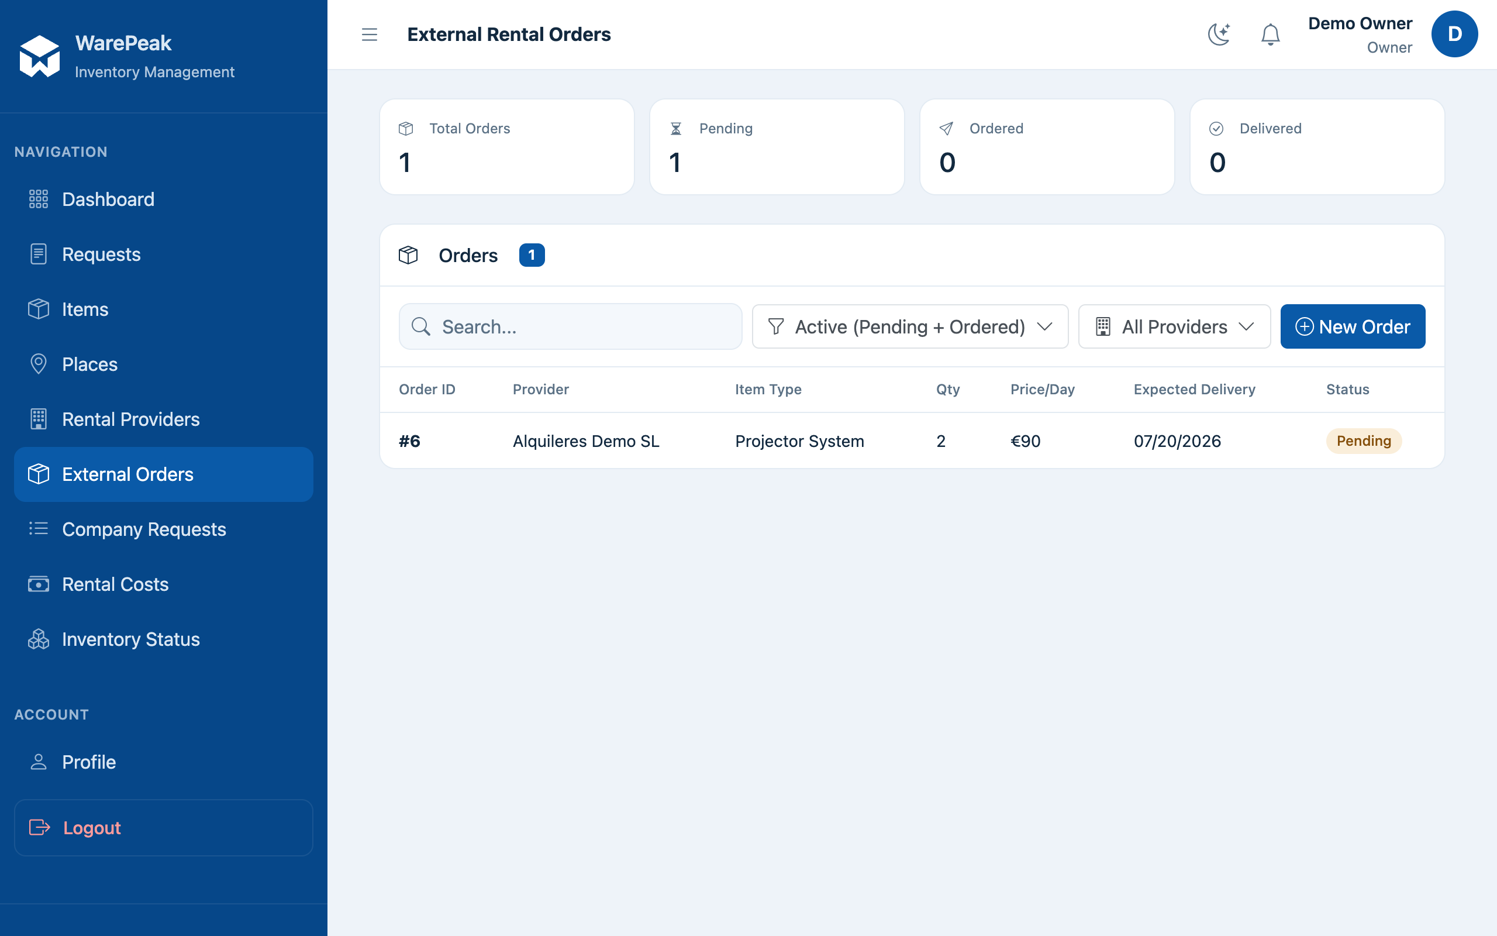Click the Company Requests list icon
Image resolution: width=1497 pixels, height=936 pixels.
click(x=39, y=529)
